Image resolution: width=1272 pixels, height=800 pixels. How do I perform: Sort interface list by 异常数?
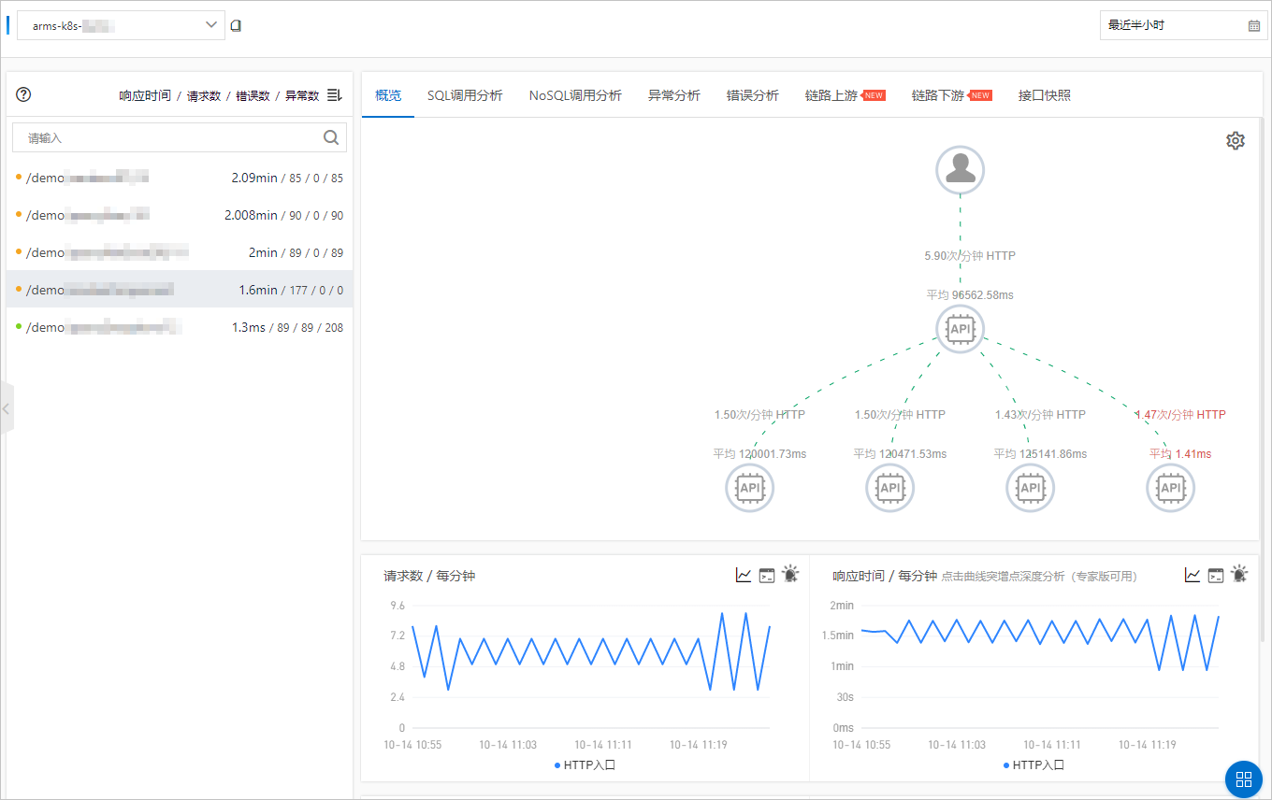click(302, 95)
